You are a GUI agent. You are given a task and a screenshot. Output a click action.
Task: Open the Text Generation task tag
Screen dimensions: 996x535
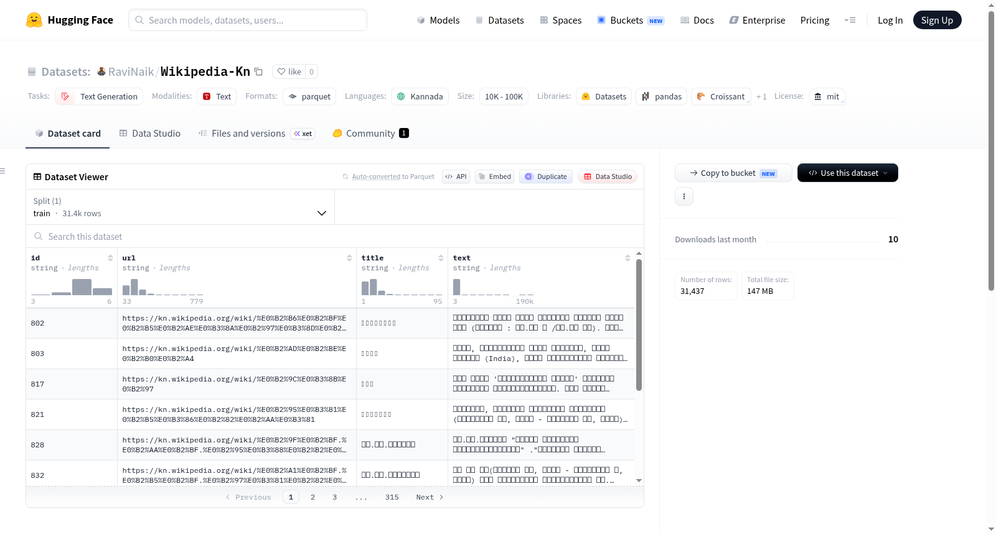(x=99, y=96)
